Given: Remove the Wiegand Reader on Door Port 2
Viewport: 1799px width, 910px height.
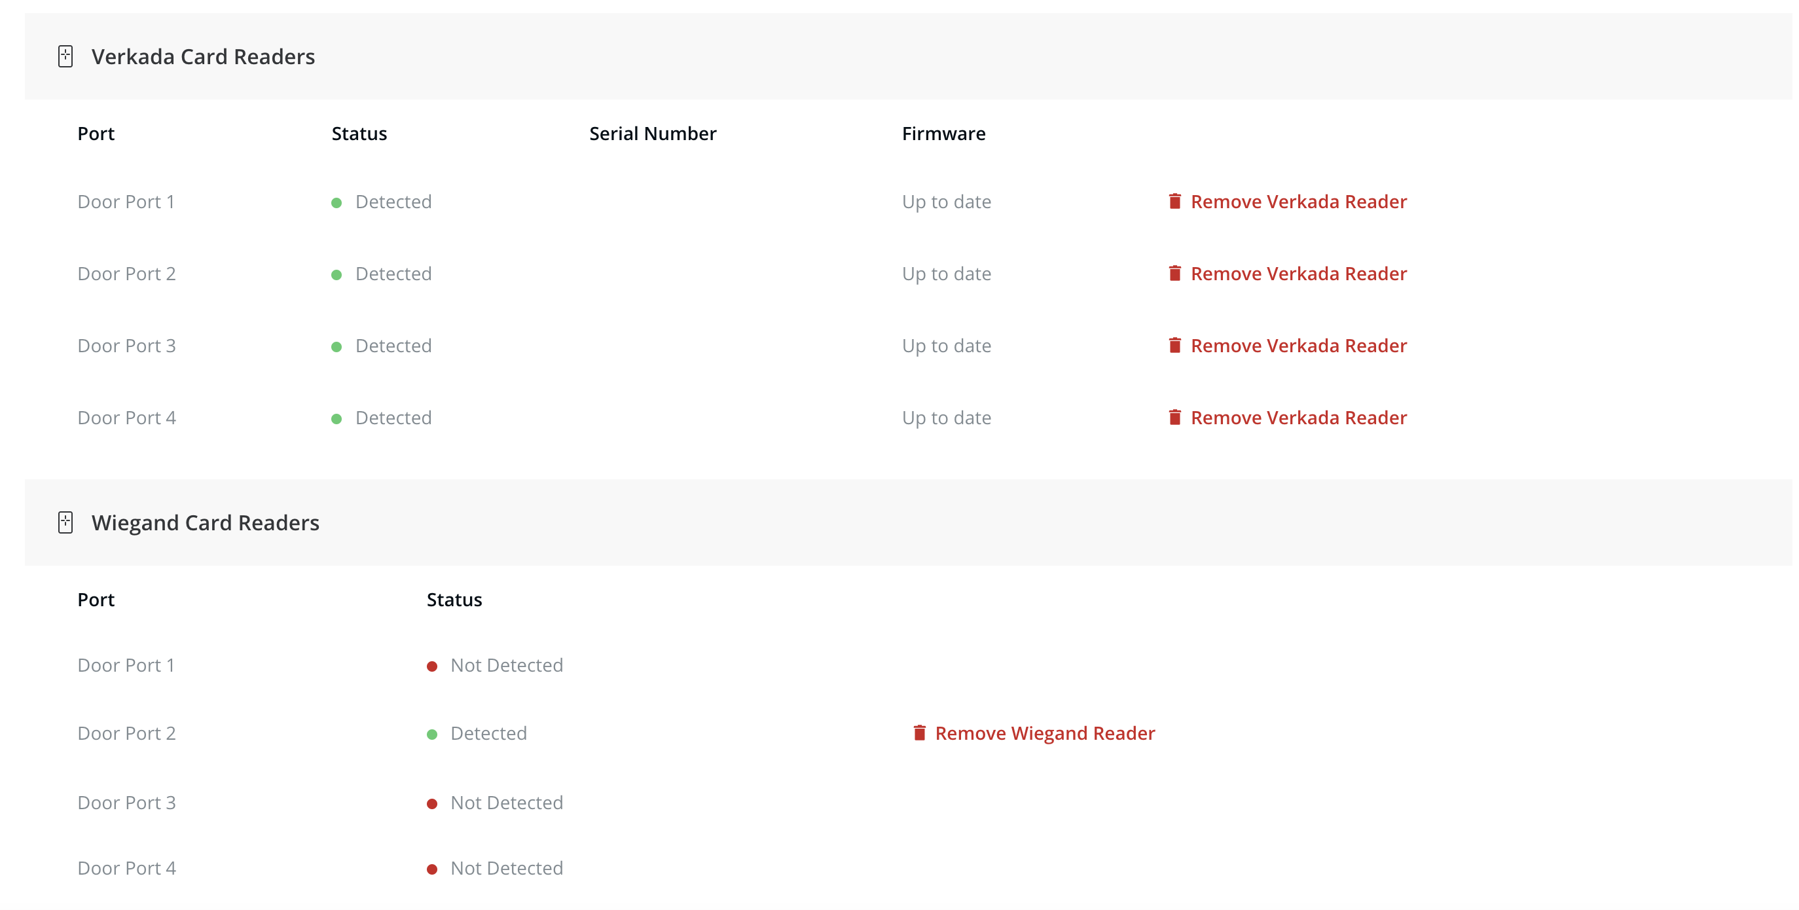Looking at the screenshot, I should (1044, 733).
